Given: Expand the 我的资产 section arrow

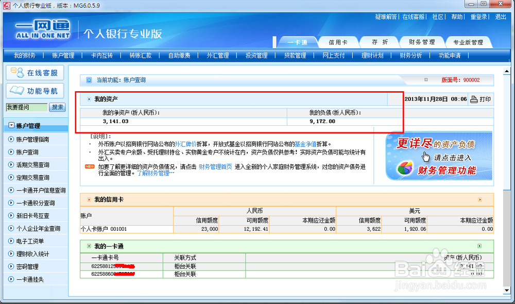Looking at the screenshot, I should pos(89,99).
